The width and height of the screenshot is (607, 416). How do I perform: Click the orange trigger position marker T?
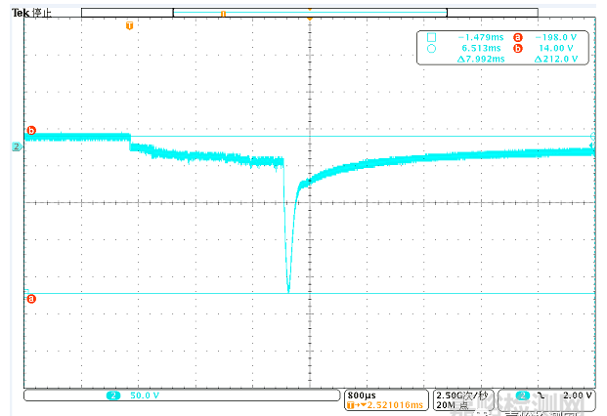click(x=129, y=26)
